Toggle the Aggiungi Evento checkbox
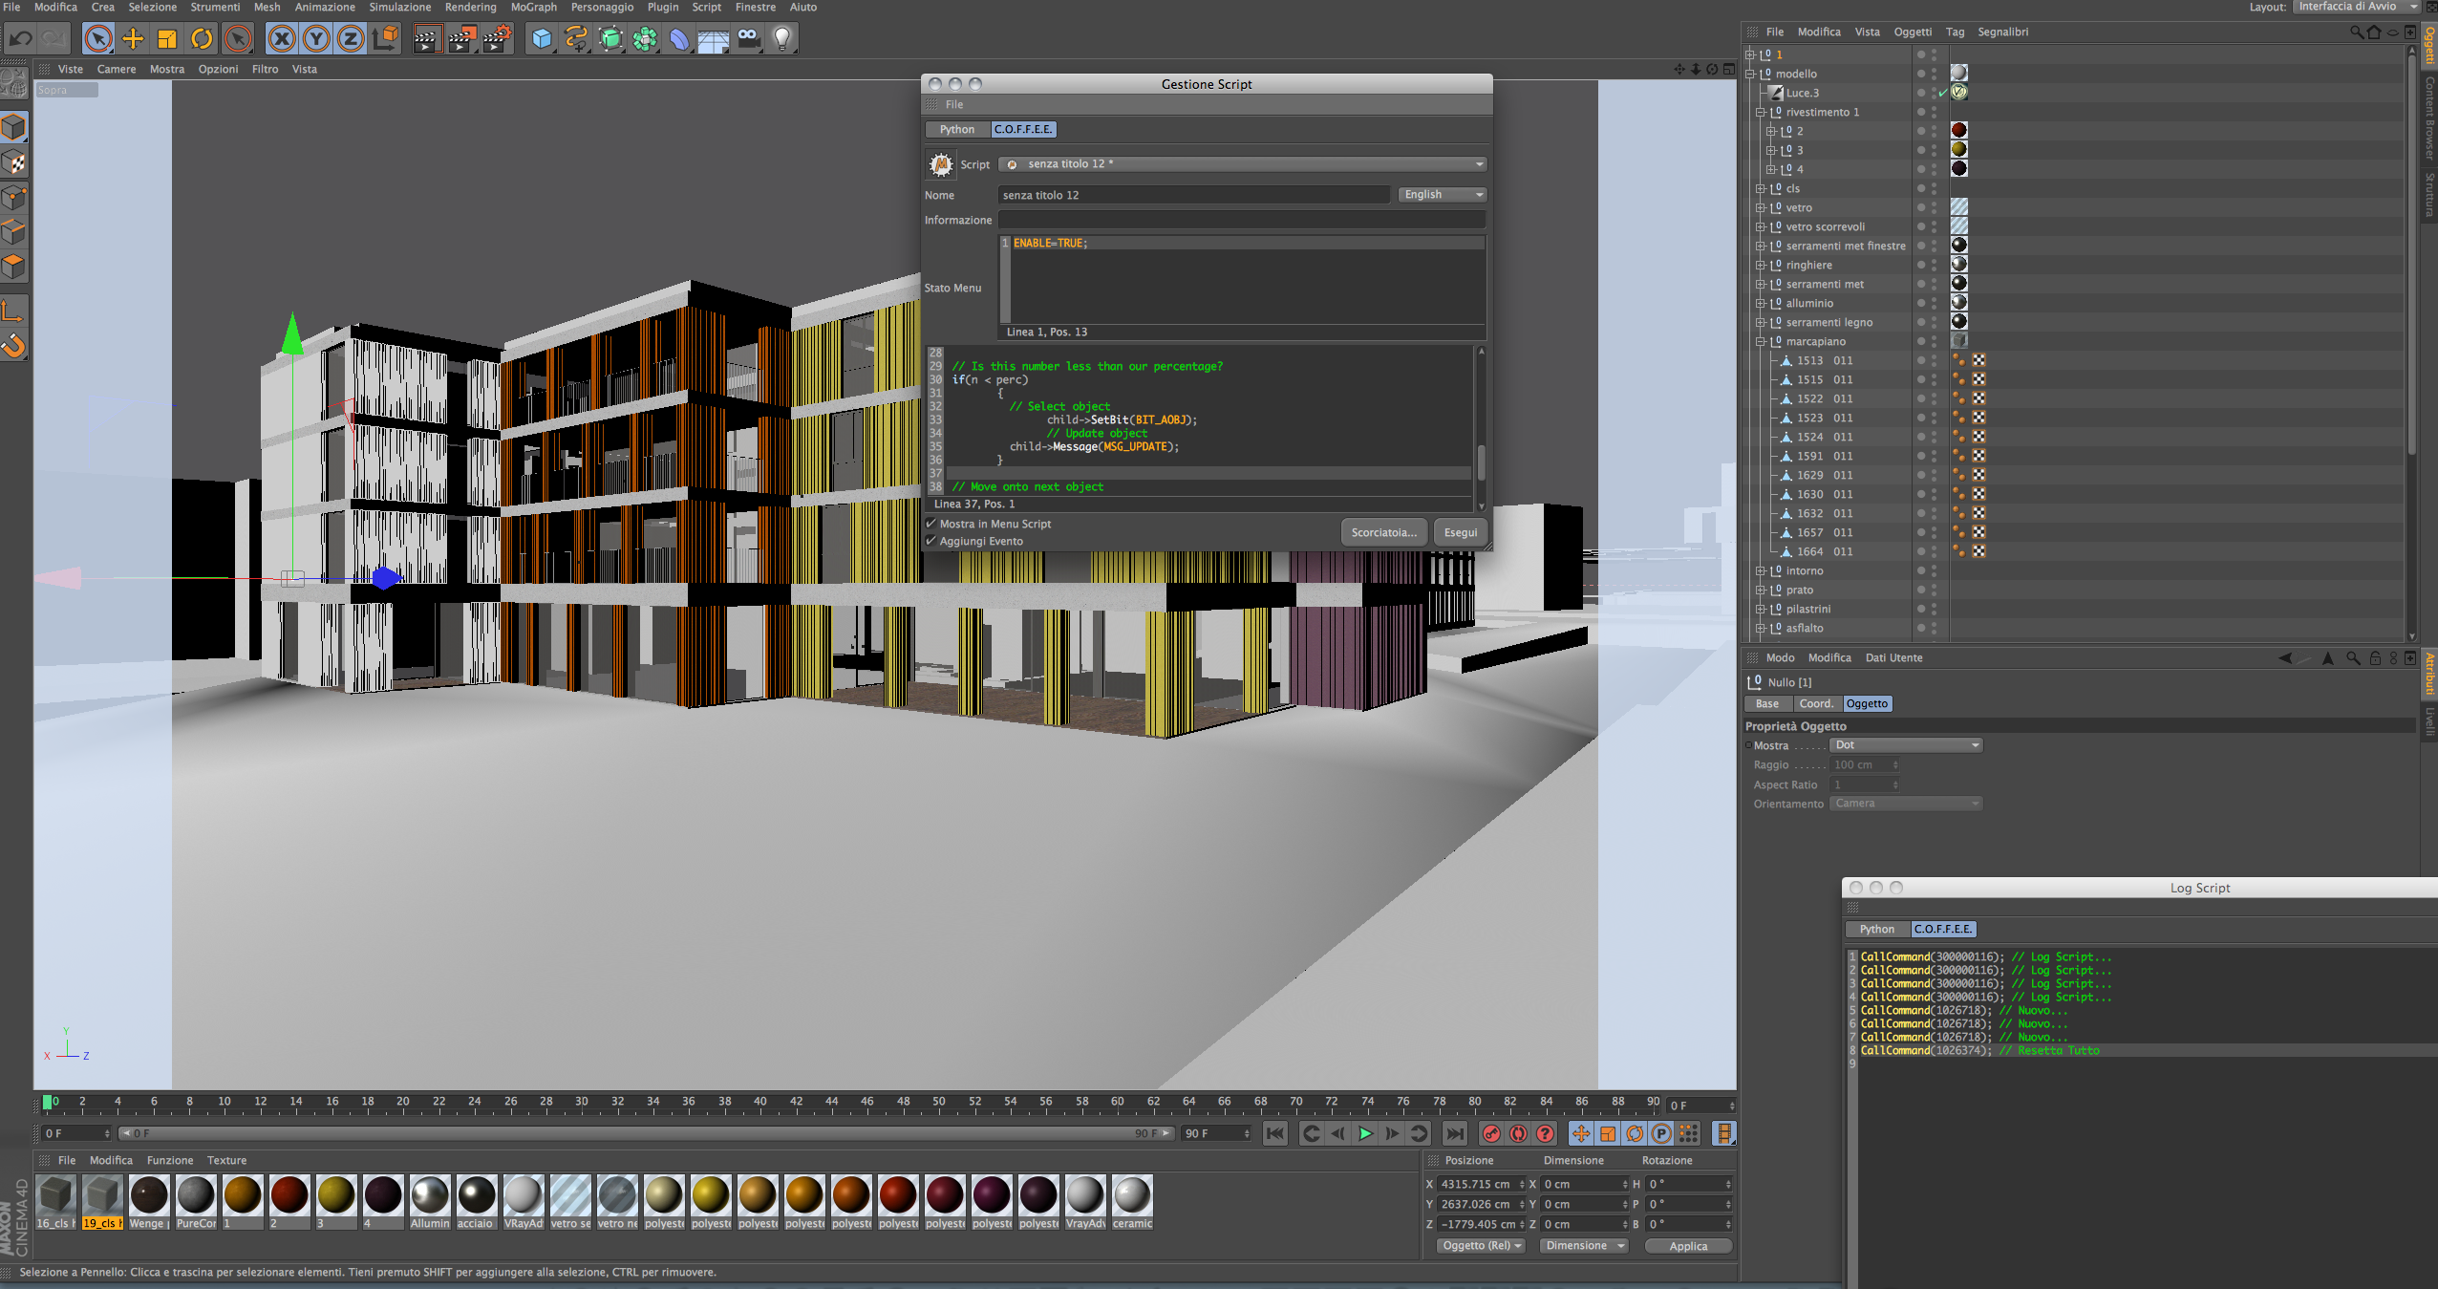 click(931, 541)
